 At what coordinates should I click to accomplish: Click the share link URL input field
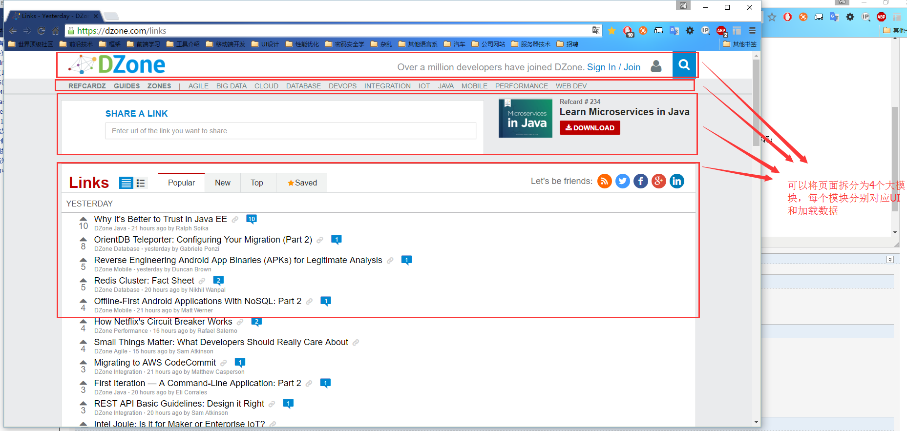coord(291,131)
